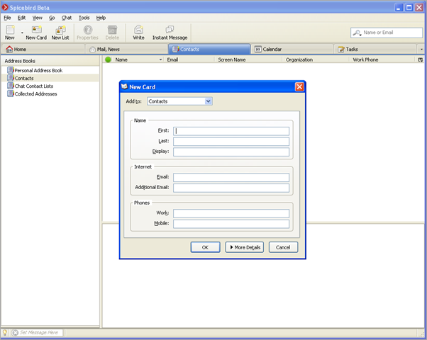Open the Add to Contacts dropdown
The height and width of the screenshot is (340, 427).
179,101
